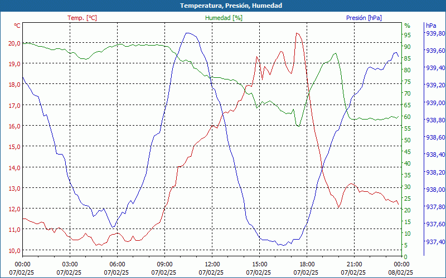This screenshot has width=446, height=278.
Task: Click "70" on the green humidity axis
Action: point(408,93)
